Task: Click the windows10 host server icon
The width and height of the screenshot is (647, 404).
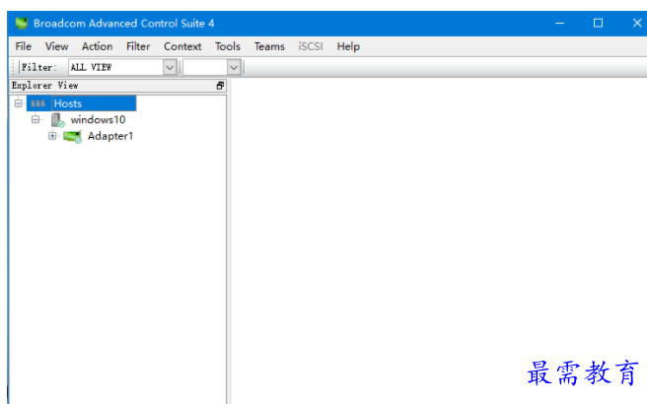Action: (57, 120)
